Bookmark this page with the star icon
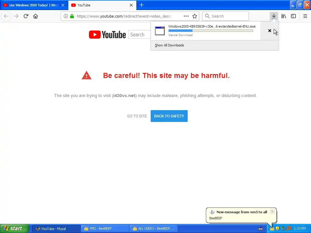This screenshot has height=233, width=311. 195,16
